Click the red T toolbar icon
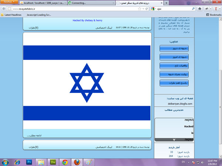 click(x=216, y=9)
